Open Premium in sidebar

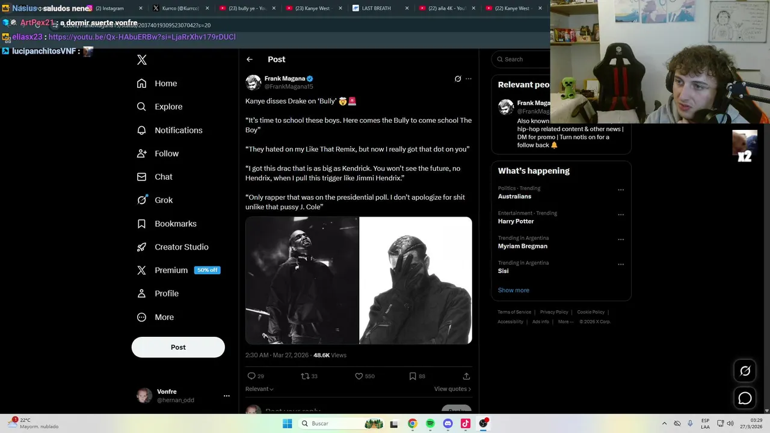[162, 270]
